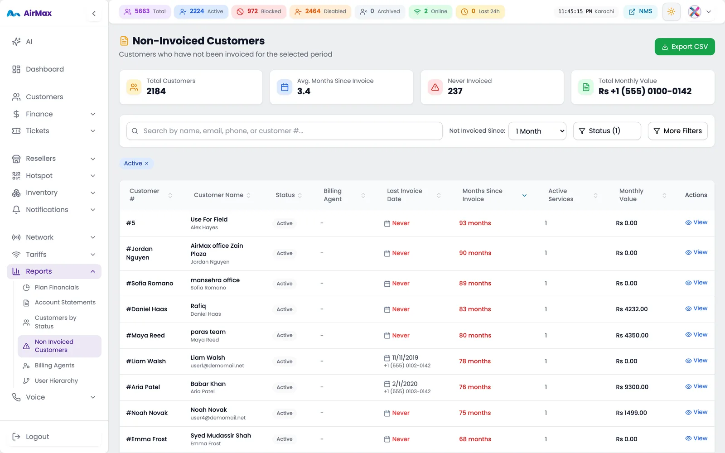Screen dimensions: 725x453
Task: Open the AI sparkle icon in the sidebar
Action: (x=16, y=42)
